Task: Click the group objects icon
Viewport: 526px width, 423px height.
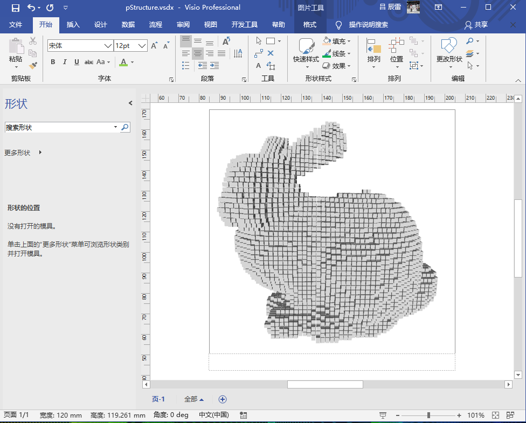Action: click(x=414, y=65)
